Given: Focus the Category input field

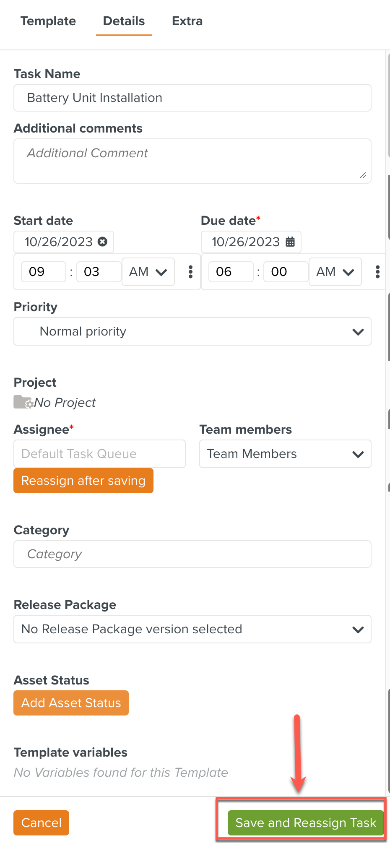Looking at the screenshot, I should (x=192, y=554).
